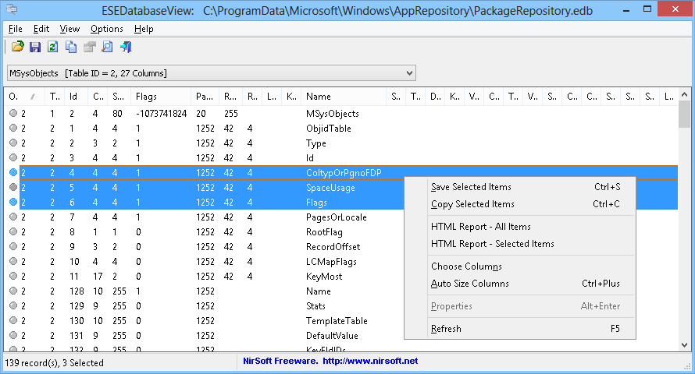
Task: Click the row icon beside ObjidTable
Action: pos(13,129)
